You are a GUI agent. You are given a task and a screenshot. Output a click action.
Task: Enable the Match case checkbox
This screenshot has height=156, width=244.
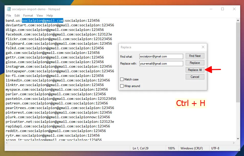click(122, 79)
